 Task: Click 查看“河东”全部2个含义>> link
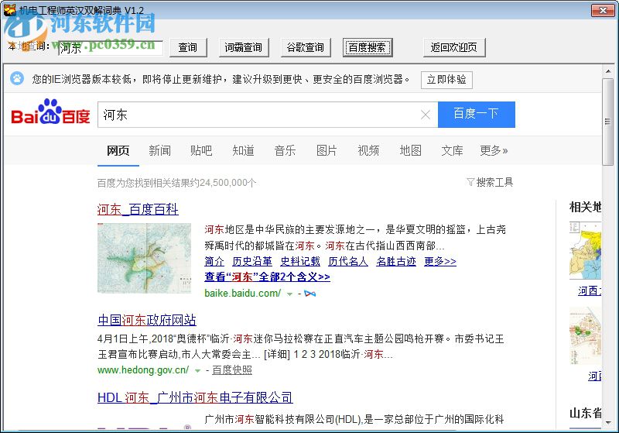(267, 277)
